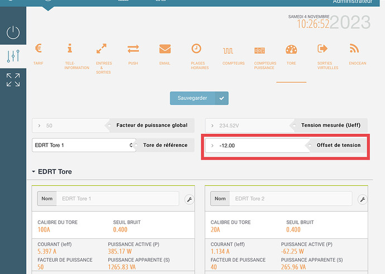Click the Facteur de puissance global field
The image size is (385, 274).
click(70, 126)
